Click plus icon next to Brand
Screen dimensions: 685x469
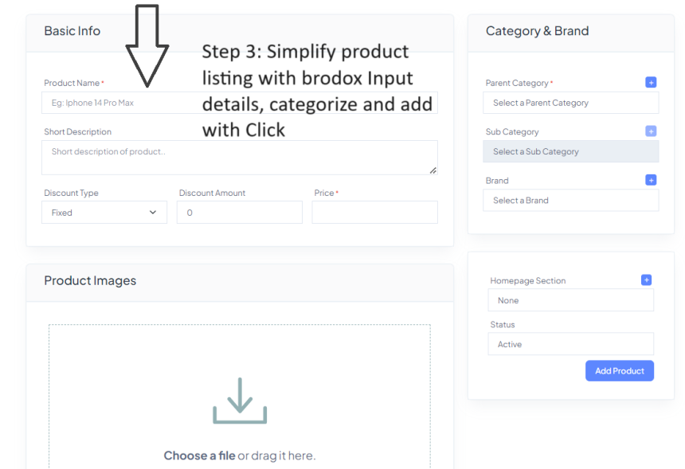[x=651, y=180]
